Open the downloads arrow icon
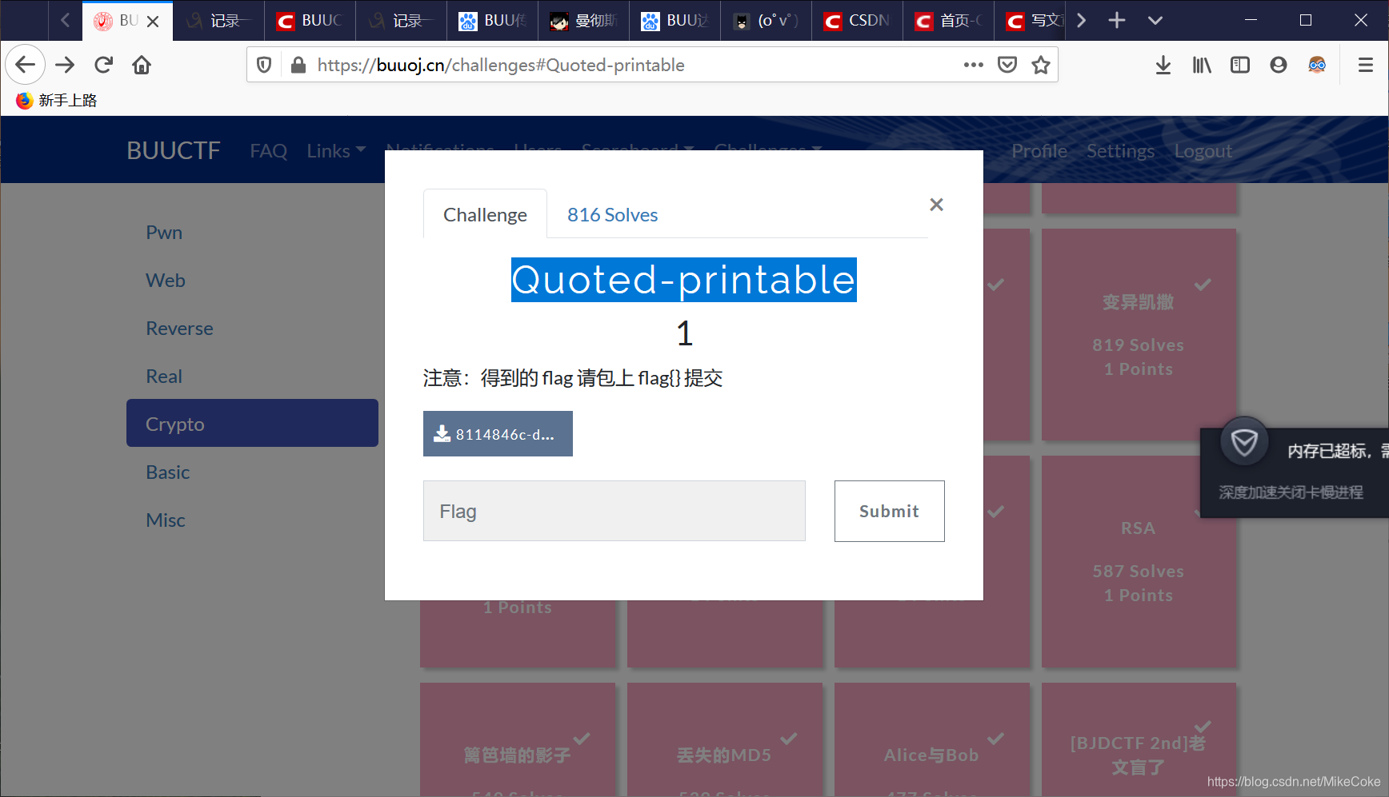The width and height of the screenshot is (1389, 797). tap(1163, 65)
